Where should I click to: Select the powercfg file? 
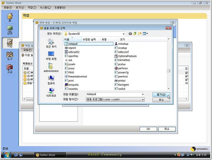tap(121, 72)
